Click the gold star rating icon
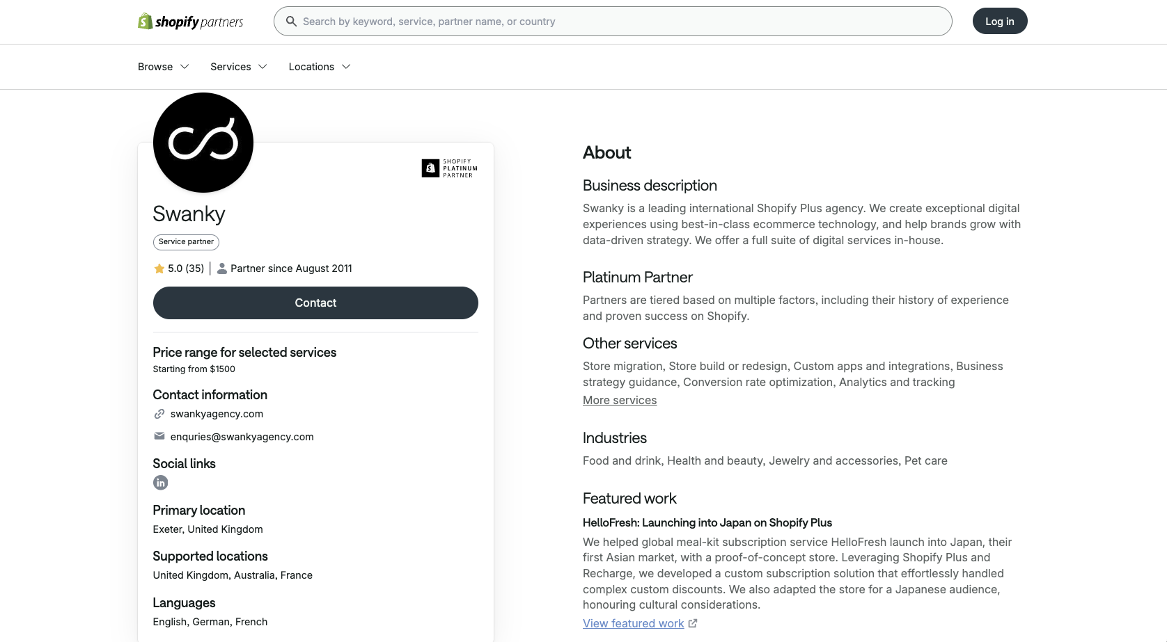Screen dimensions: 1167x642 pyautogui.click(x=159, y=268)
